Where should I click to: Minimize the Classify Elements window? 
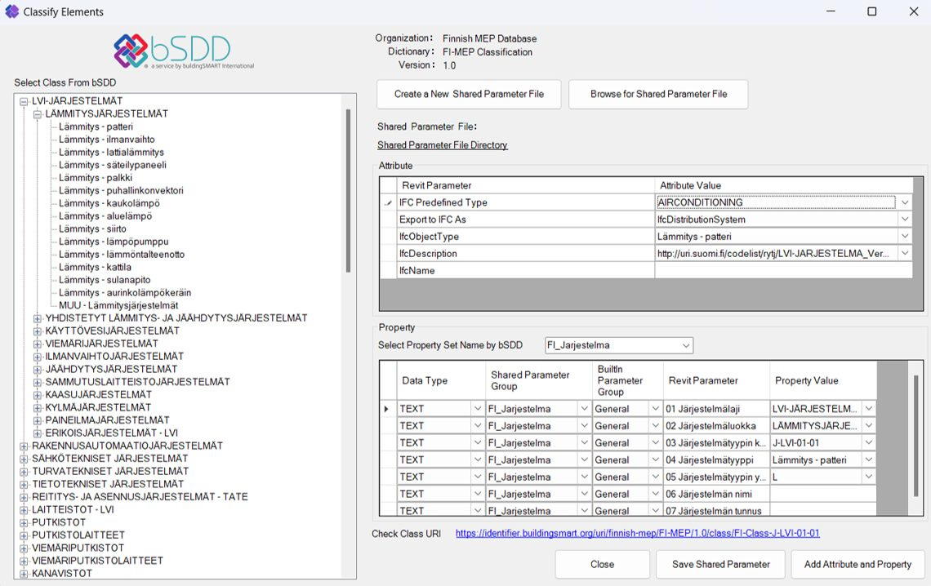point(831,11)
